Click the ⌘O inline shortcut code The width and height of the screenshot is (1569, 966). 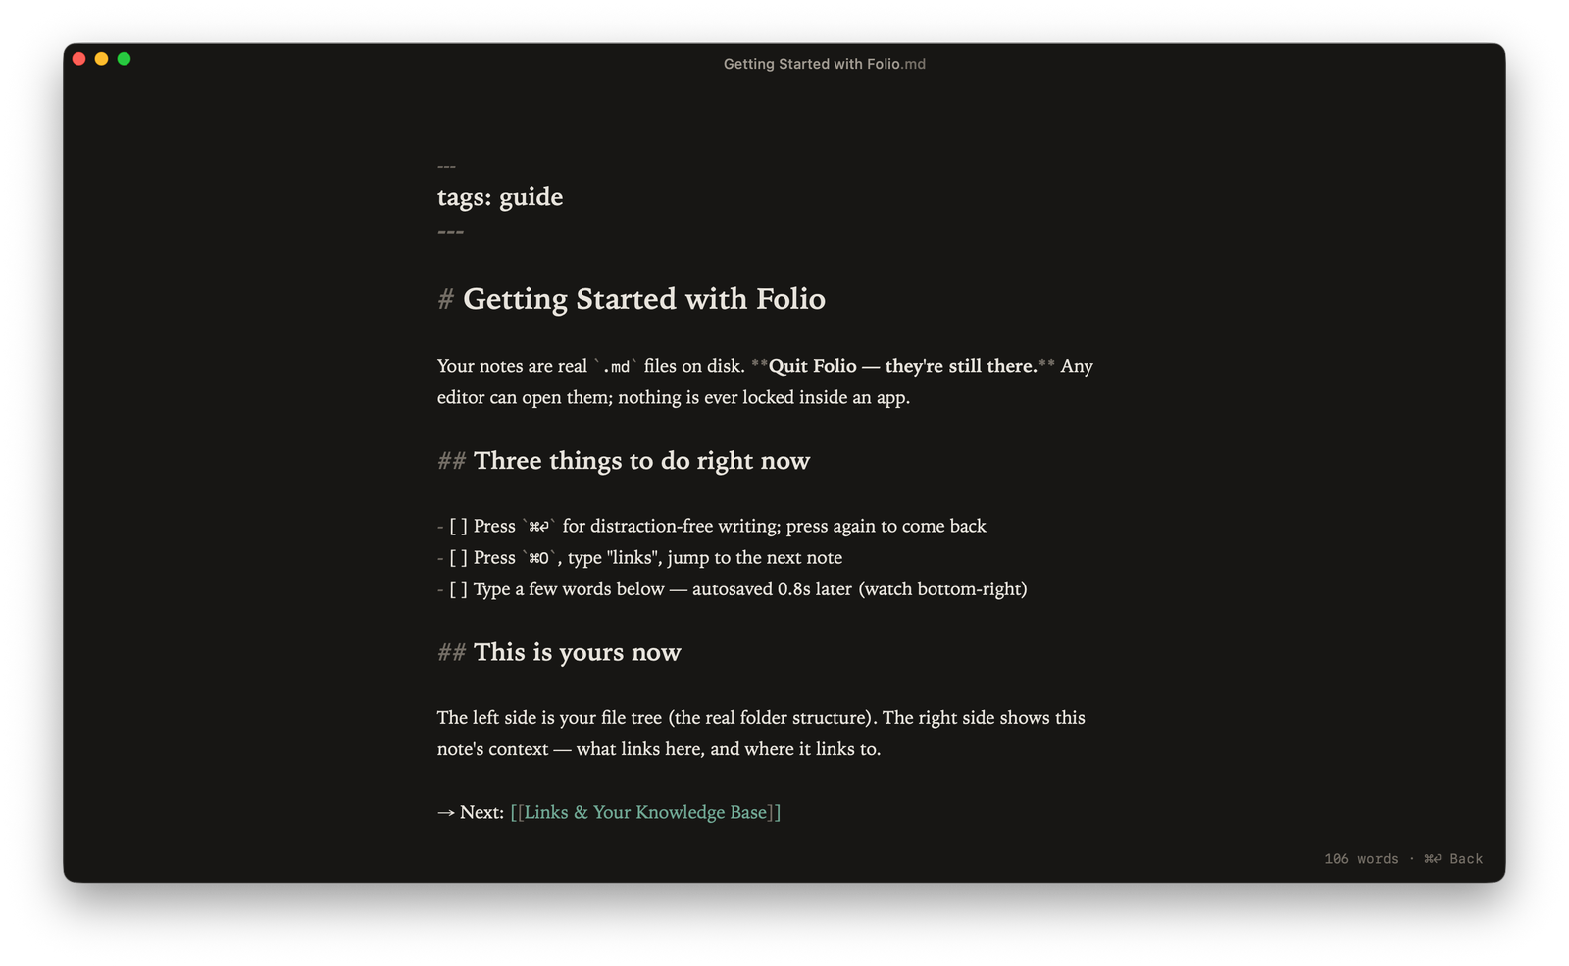(539, 558)
